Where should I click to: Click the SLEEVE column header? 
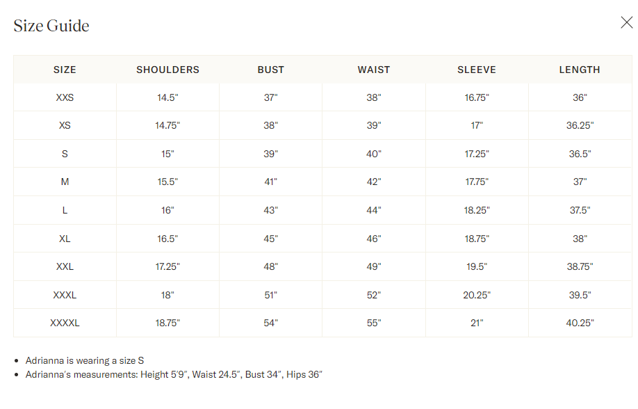(477, 70)
